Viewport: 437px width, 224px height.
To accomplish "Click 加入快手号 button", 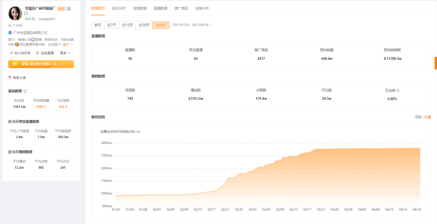I will (x=20, y=53).
